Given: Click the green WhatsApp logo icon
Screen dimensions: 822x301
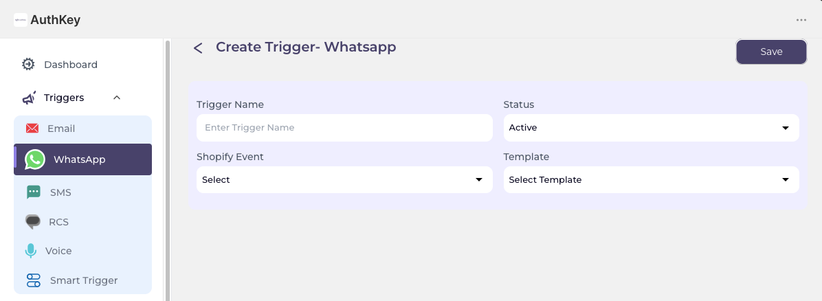Looking at the screenshot, I should click(x=35, y=159).
